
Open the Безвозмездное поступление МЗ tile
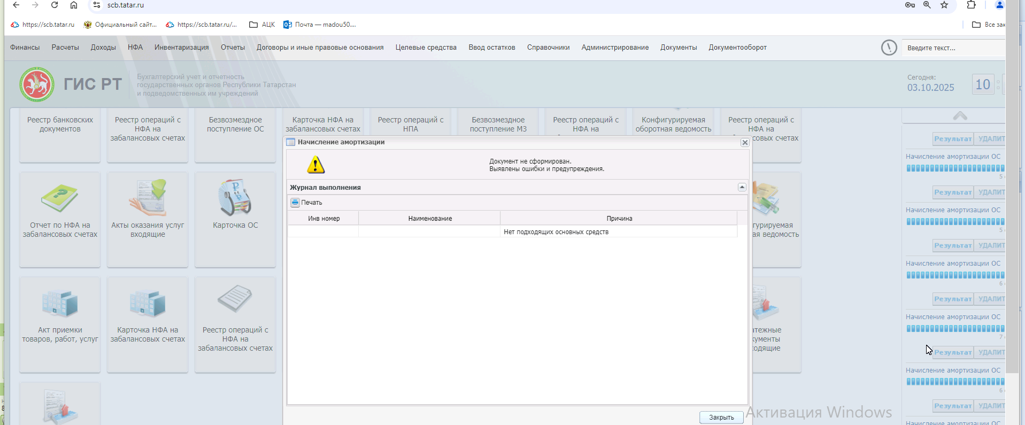coord(498,122)
